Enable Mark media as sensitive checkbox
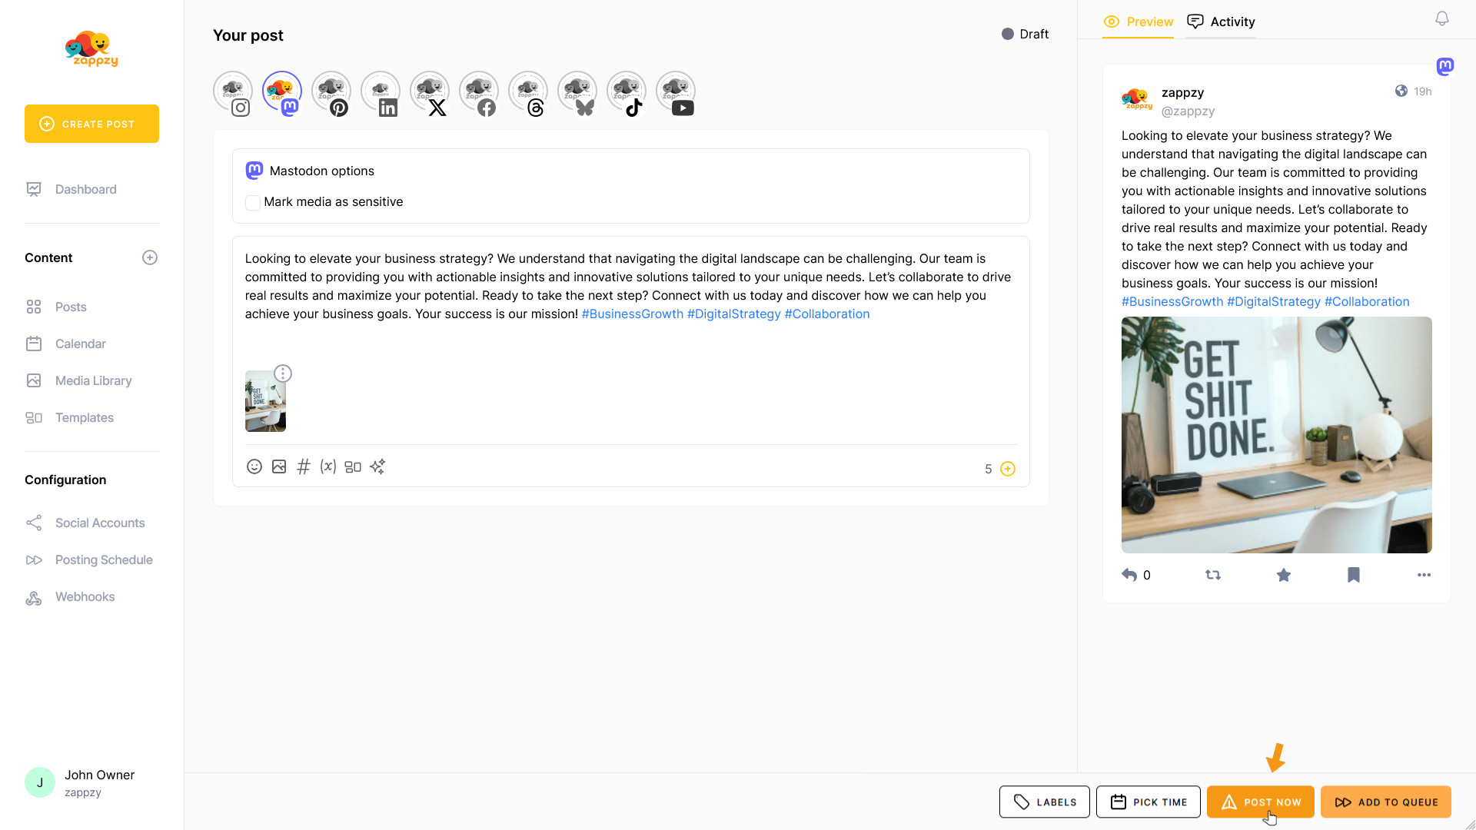Viewport: 1476px width, 830px height. 252,202
